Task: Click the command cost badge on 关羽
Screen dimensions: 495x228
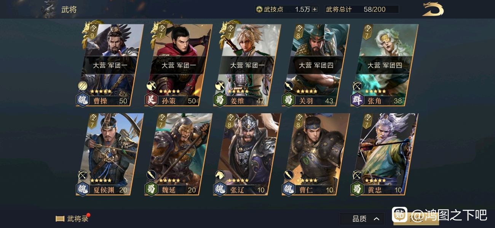Action: pyautogui.click(x=299, y=32)
